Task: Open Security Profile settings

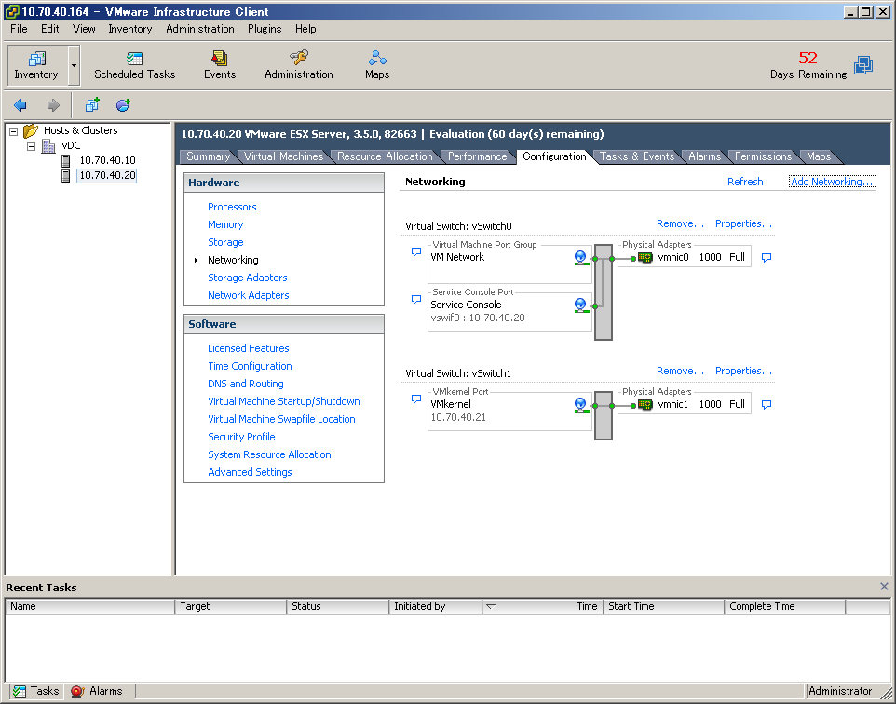Action: [241, 437]
